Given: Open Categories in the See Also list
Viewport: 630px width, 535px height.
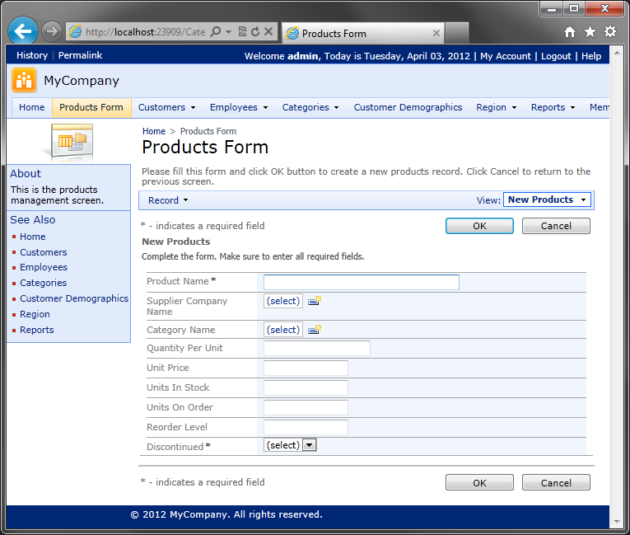Looking at the screenshot, I should click(x=43, y=283).
